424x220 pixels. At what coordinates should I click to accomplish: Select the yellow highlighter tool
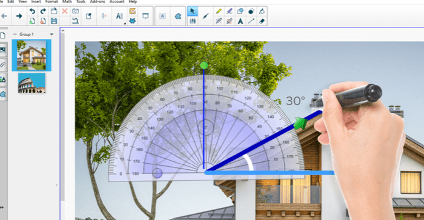click(219, 11)
